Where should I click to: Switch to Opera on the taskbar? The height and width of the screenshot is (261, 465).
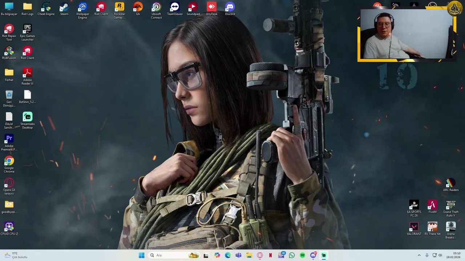(260, 255)
